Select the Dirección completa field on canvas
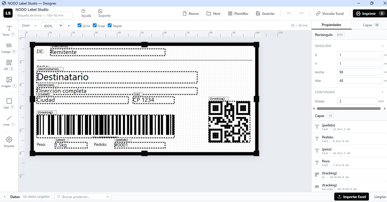387x202 pixels. click(x=117, y=91)
